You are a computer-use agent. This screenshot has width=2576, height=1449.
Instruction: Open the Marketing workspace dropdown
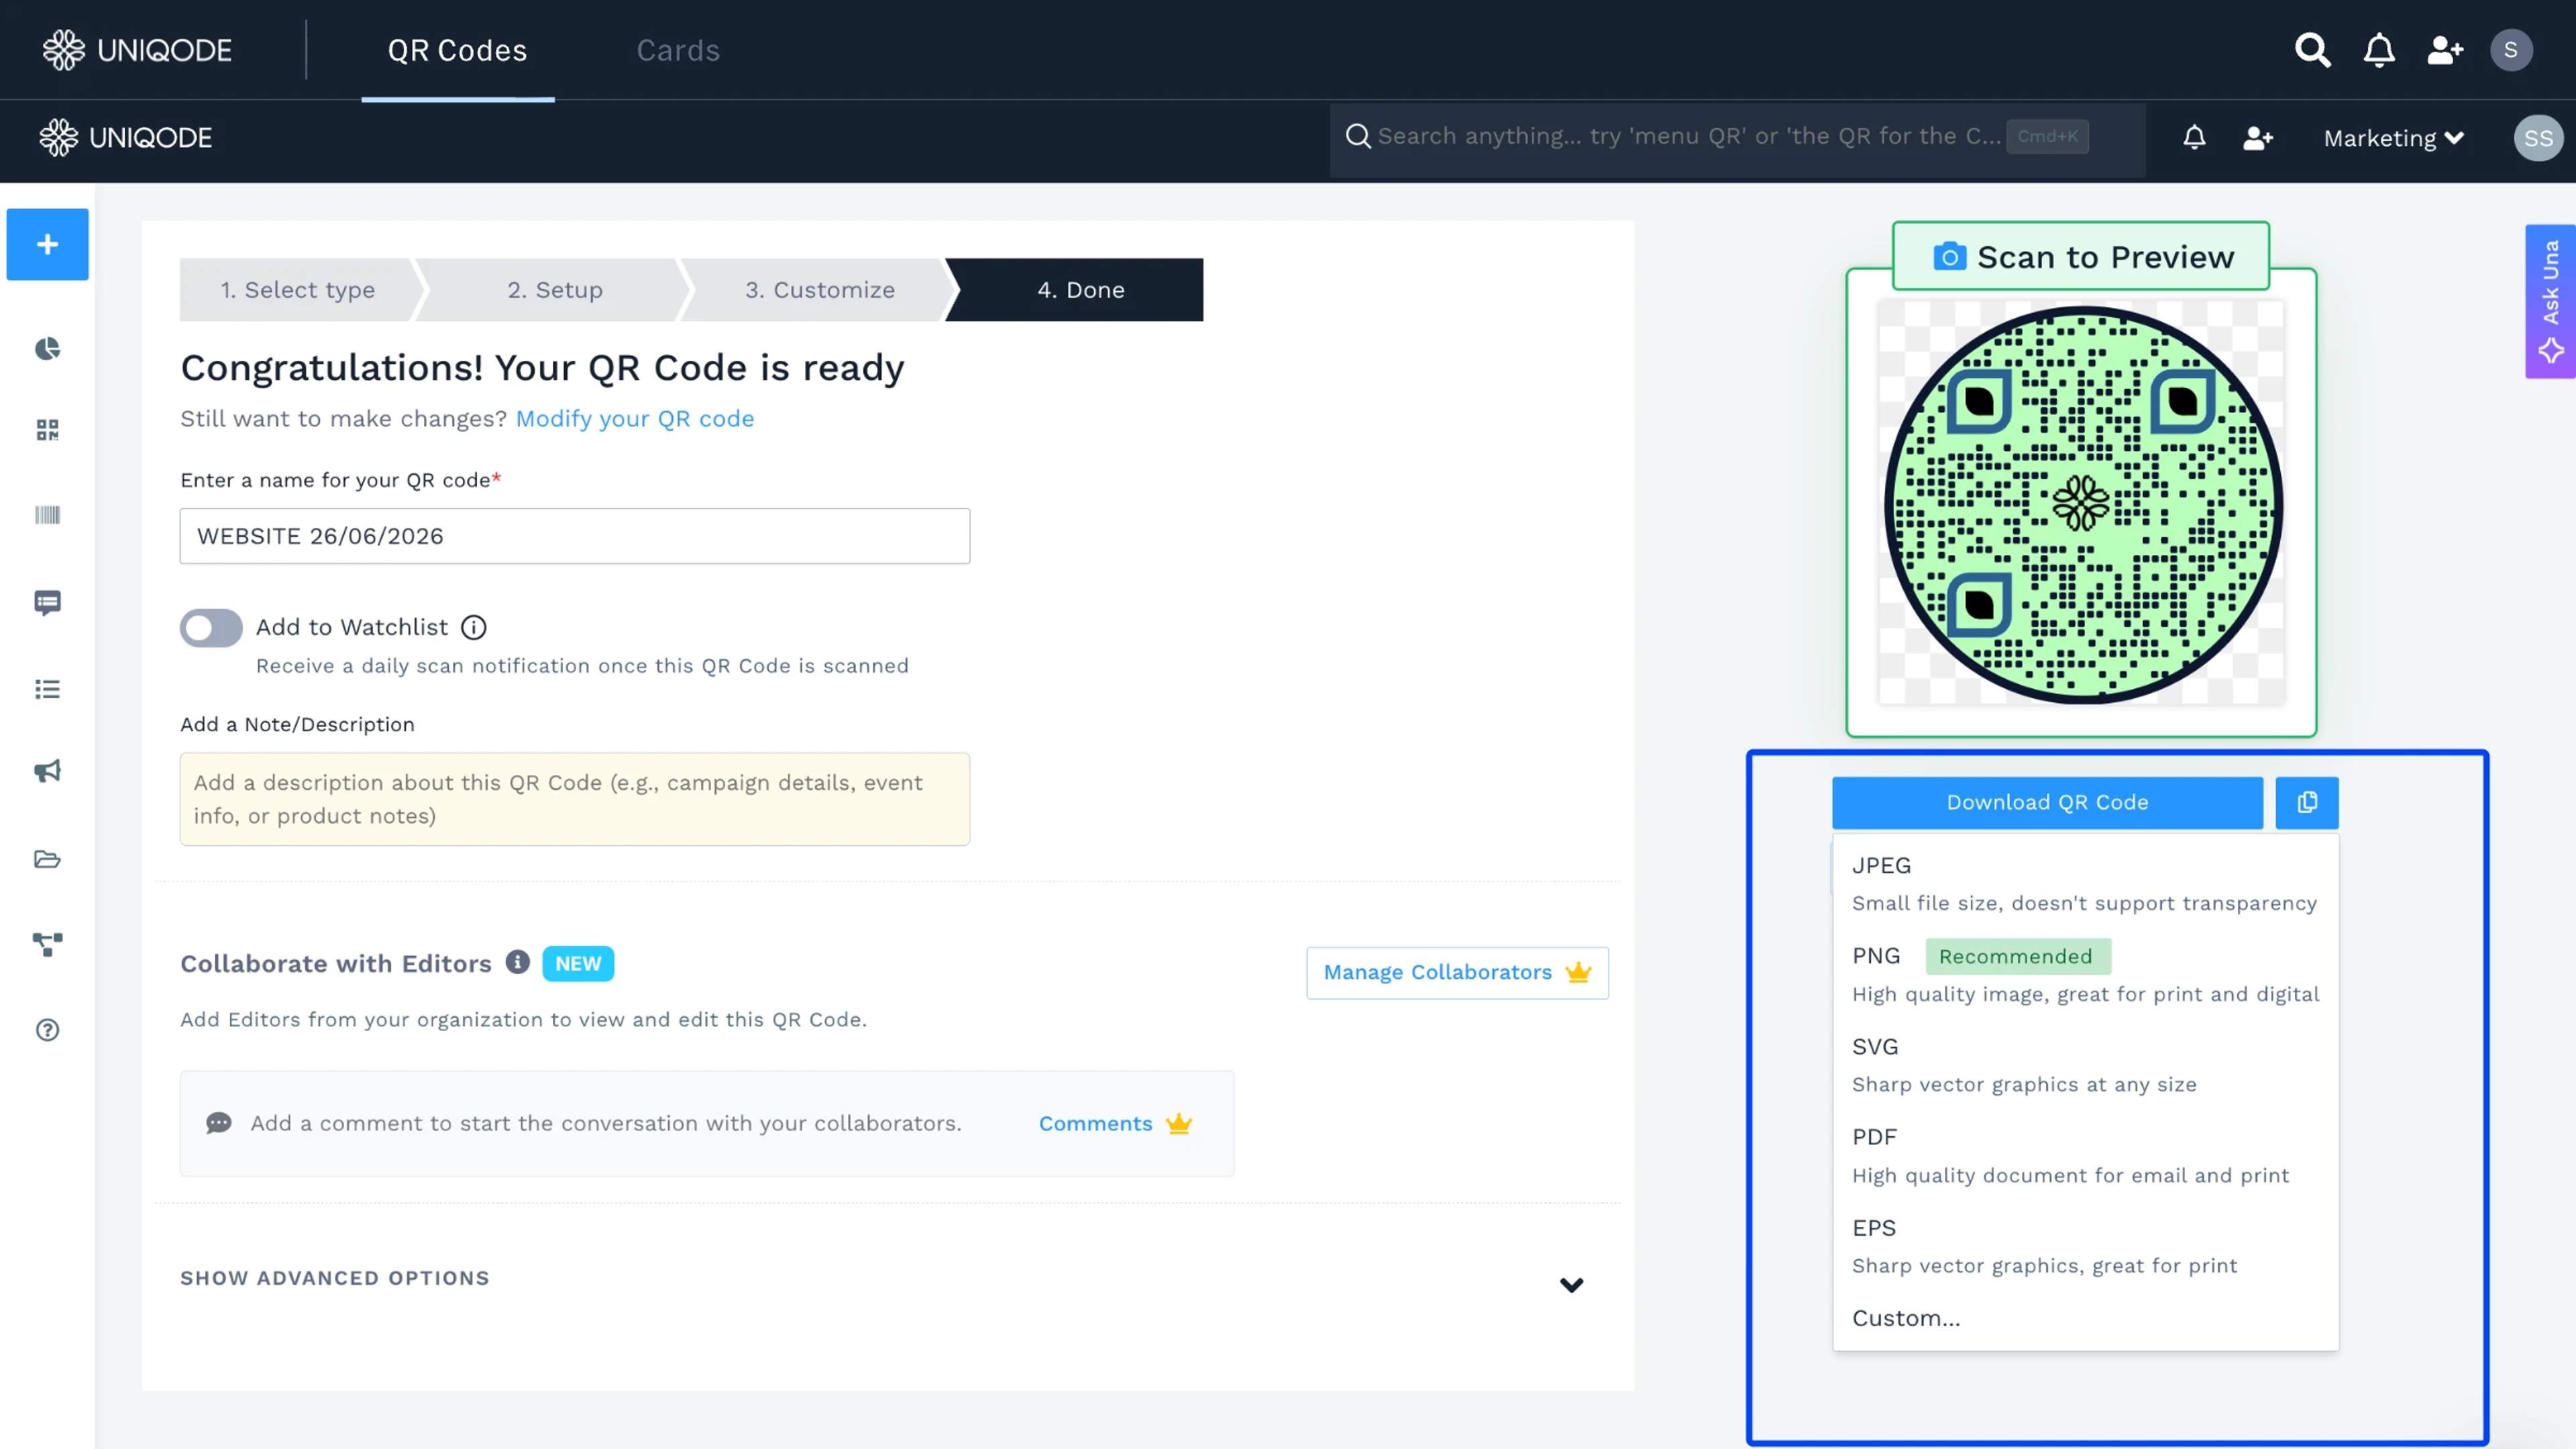pyautogui.click(x=2393, y=138)
